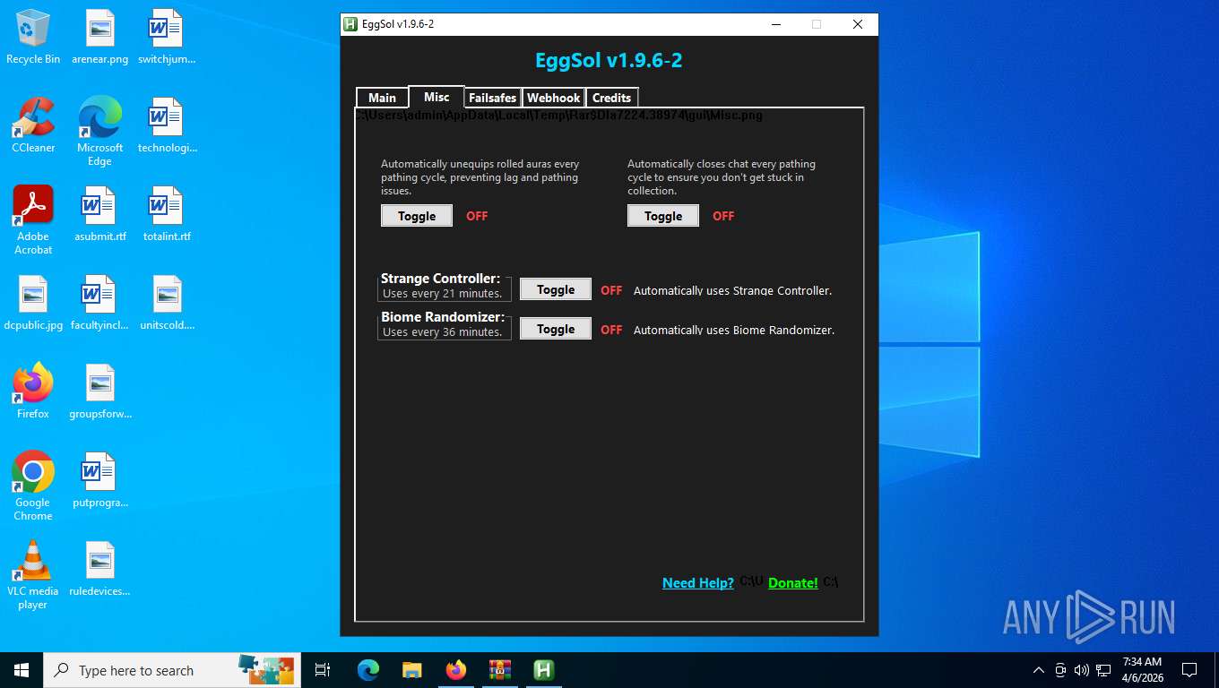Screen dimensions: 1219x688
Task: Open the Adobe Acrobat desktop shortcut
Action: [33, 220]
